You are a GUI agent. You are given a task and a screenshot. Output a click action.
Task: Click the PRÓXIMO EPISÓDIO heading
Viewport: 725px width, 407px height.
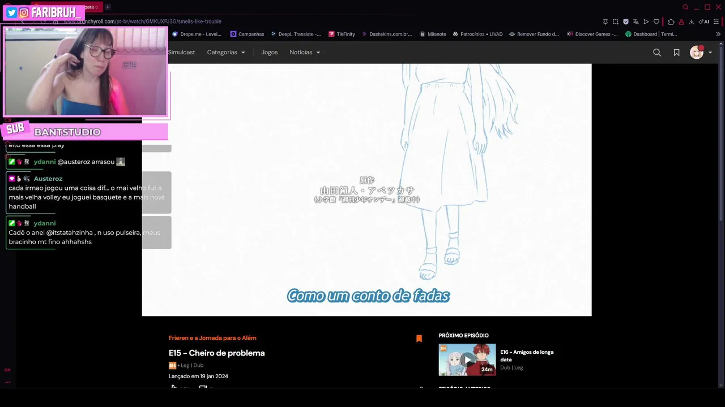pos(463,335)
